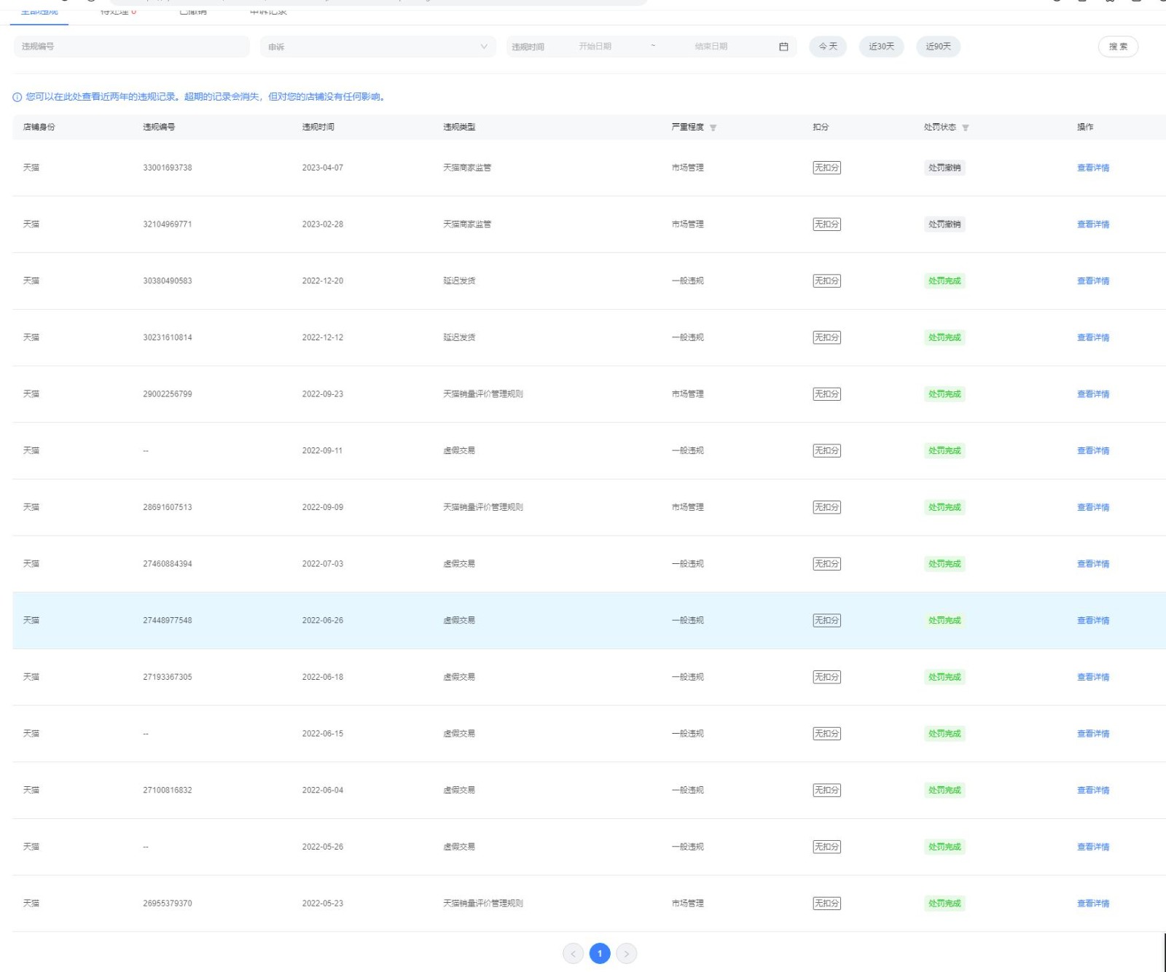Screen dimensions: 1166x972
Task: Click 天猫商家监管 in the 2023-04-07 row
Action: 467,168
